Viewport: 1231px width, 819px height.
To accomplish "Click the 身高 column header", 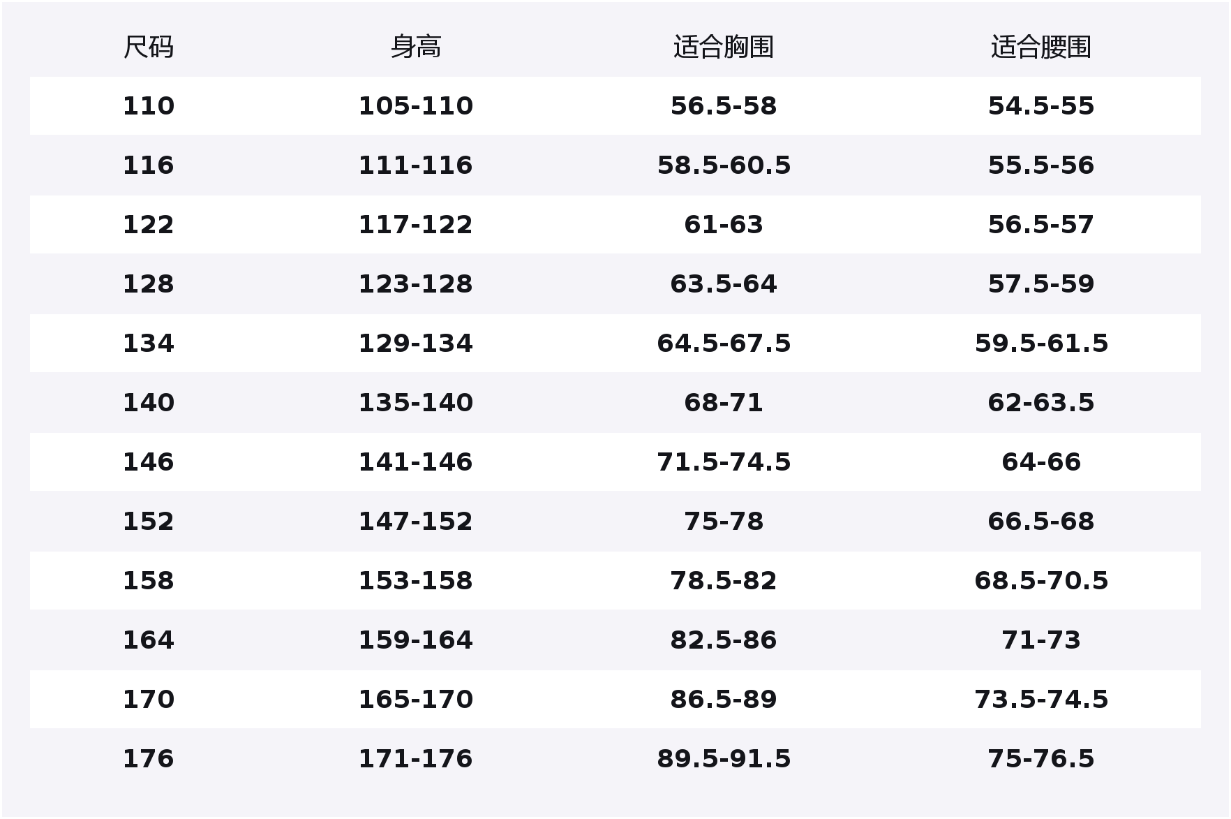I will click(x=415, y=47).
